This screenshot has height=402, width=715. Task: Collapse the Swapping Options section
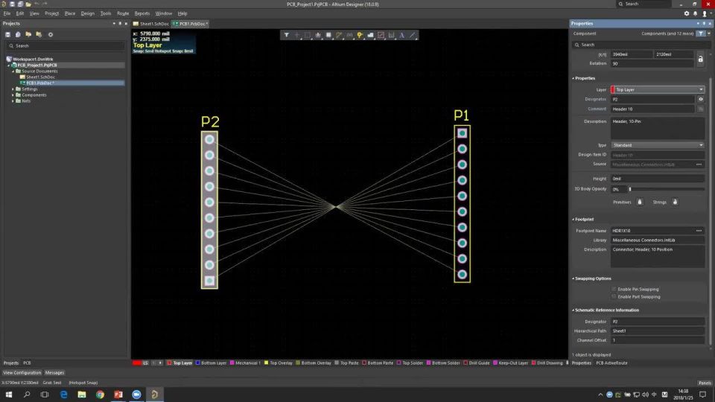pyautogui.click(x=573, y=278)
